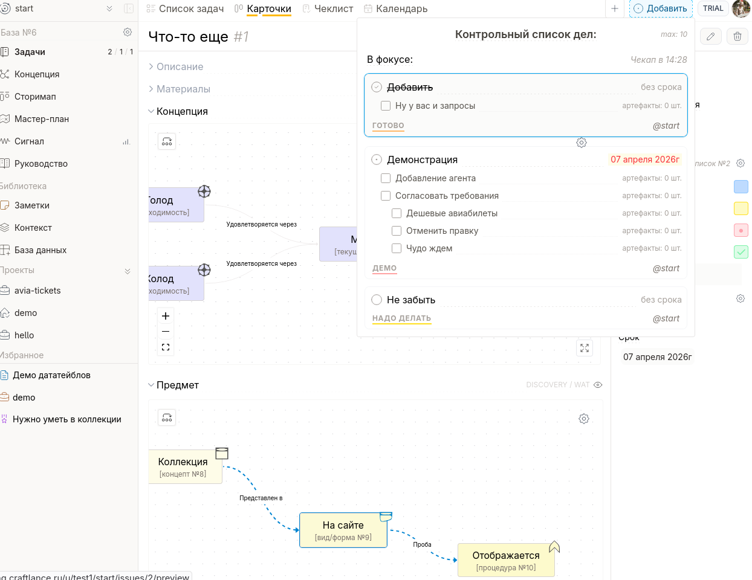Image resolution: width=752 pixels, height=580 pixels.
Task: Open the Список задач tab
Action: click(186, 8)
